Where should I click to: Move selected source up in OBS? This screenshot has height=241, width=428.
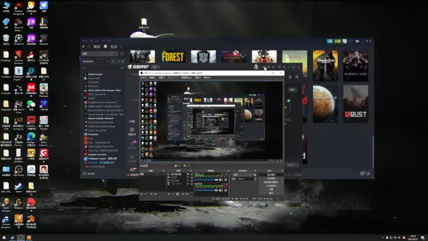point(183,194)
